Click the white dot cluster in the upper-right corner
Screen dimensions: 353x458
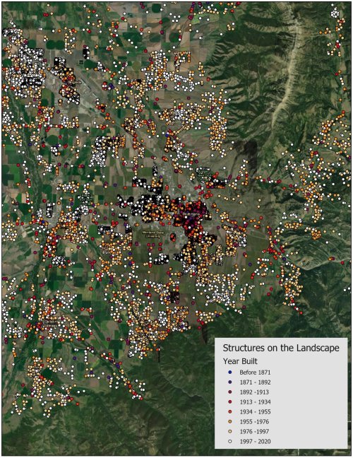point(335,13)
